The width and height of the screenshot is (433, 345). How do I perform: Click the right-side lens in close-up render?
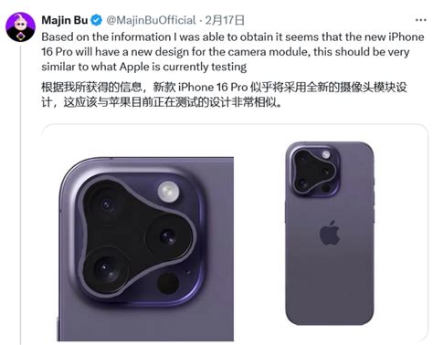[168, 235]
